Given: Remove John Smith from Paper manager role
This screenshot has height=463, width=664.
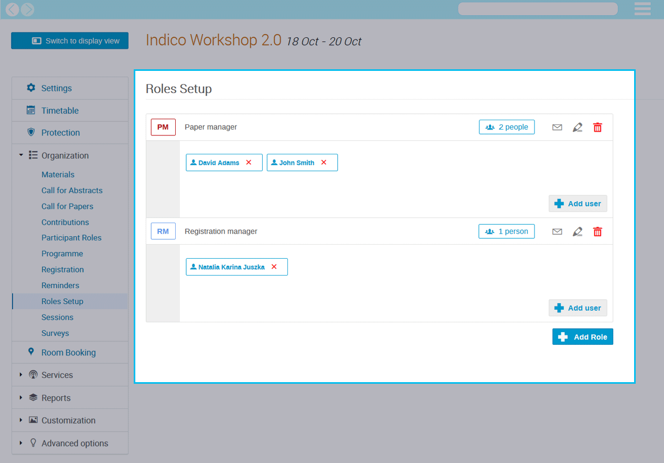Looking at the screenshot, I should (324, 162).
